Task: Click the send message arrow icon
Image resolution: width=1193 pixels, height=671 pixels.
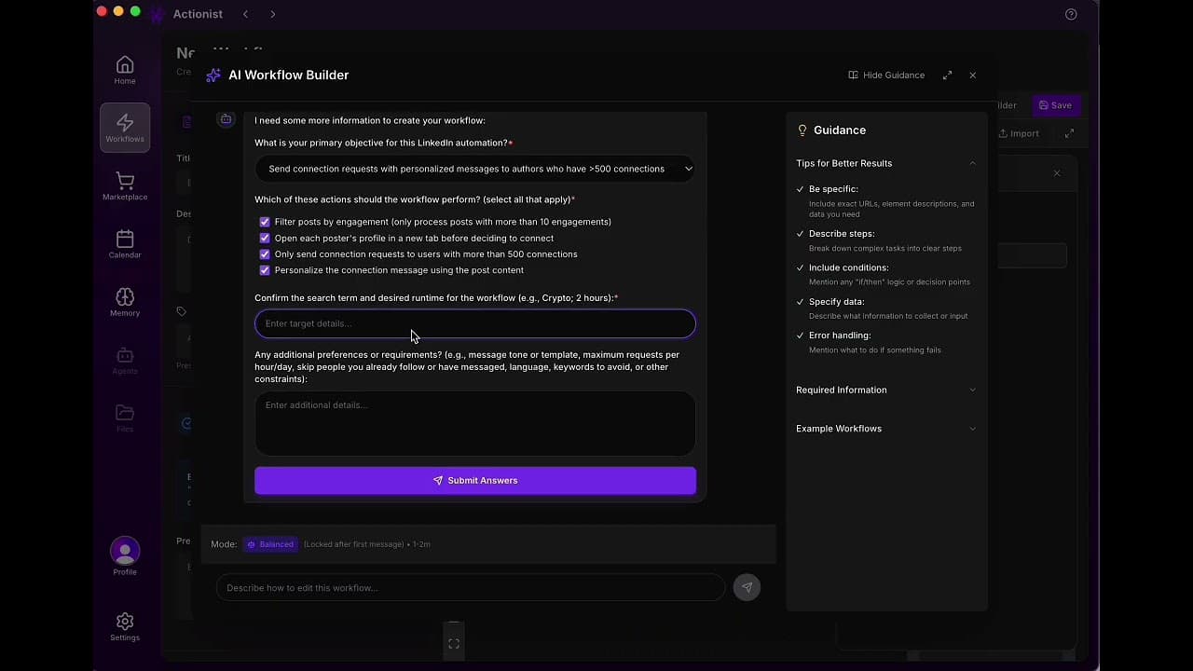Action: pos(747,587)
